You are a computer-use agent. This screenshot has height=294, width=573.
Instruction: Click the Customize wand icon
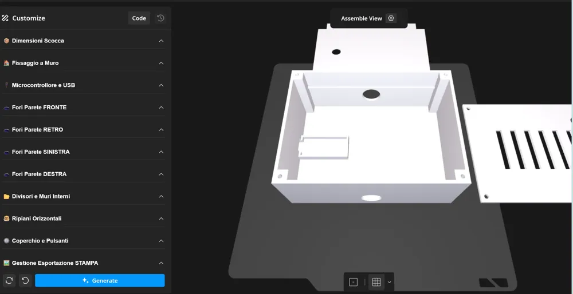click(5, 18)
